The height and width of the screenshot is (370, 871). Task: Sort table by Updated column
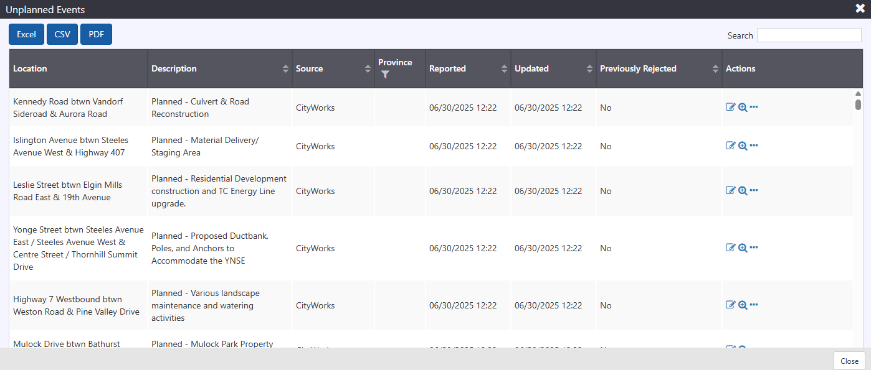point(589,69)
